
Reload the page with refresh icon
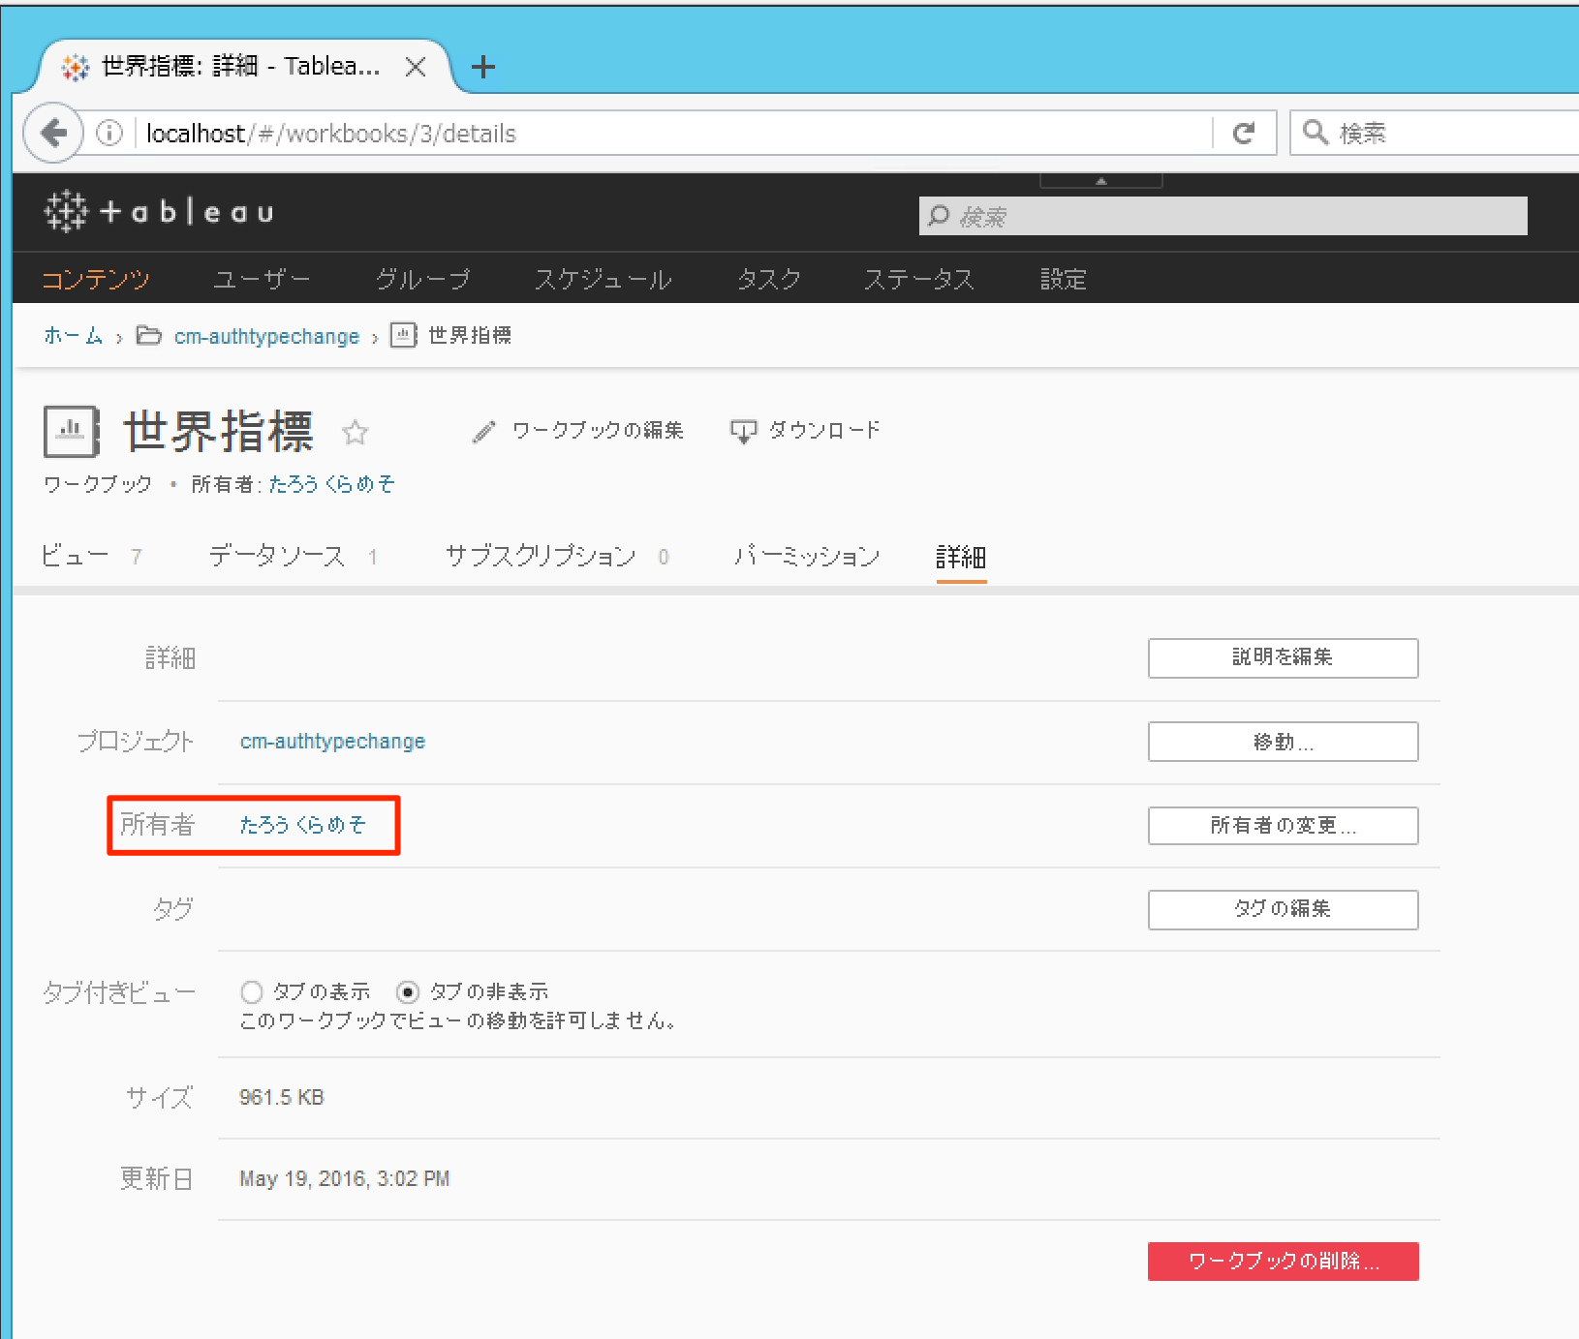(1244, 133)
